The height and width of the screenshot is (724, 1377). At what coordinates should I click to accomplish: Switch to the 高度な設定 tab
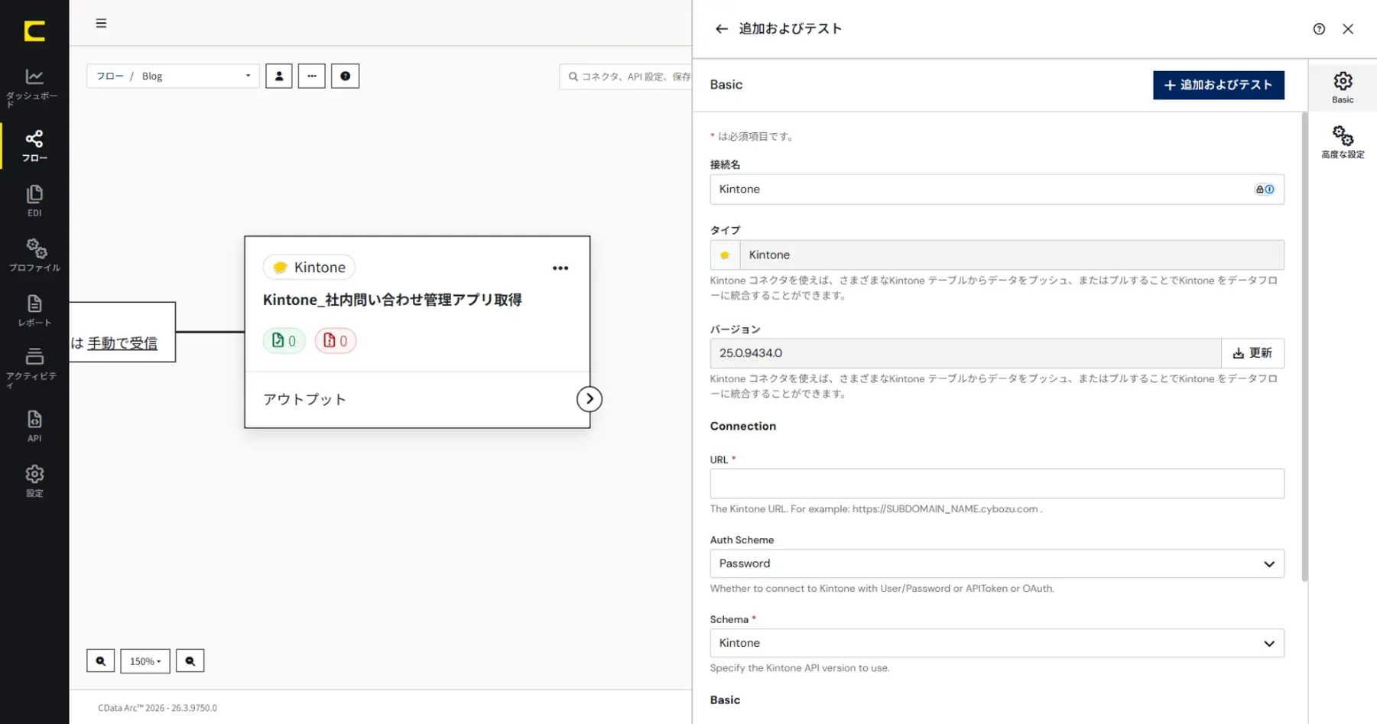(x=1343, y=142)
